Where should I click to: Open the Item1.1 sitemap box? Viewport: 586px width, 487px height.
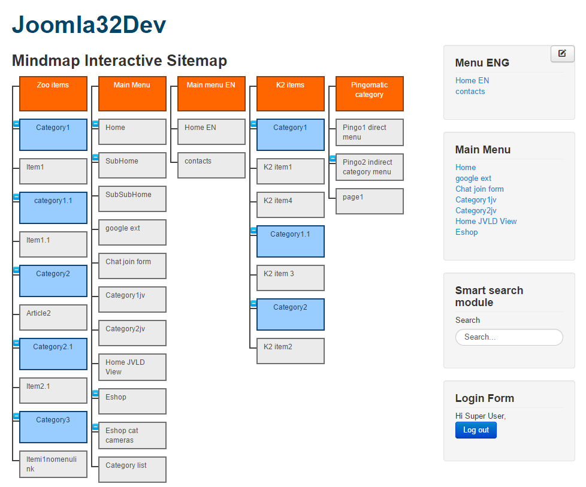pos(53,244)
